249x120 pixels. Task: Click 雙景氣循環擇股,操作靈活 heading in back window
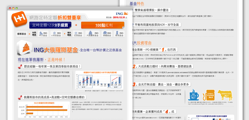point(151,10)
